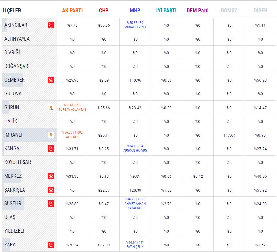Open Murat Sevinç result in Akıncılar

click(135, 25)
